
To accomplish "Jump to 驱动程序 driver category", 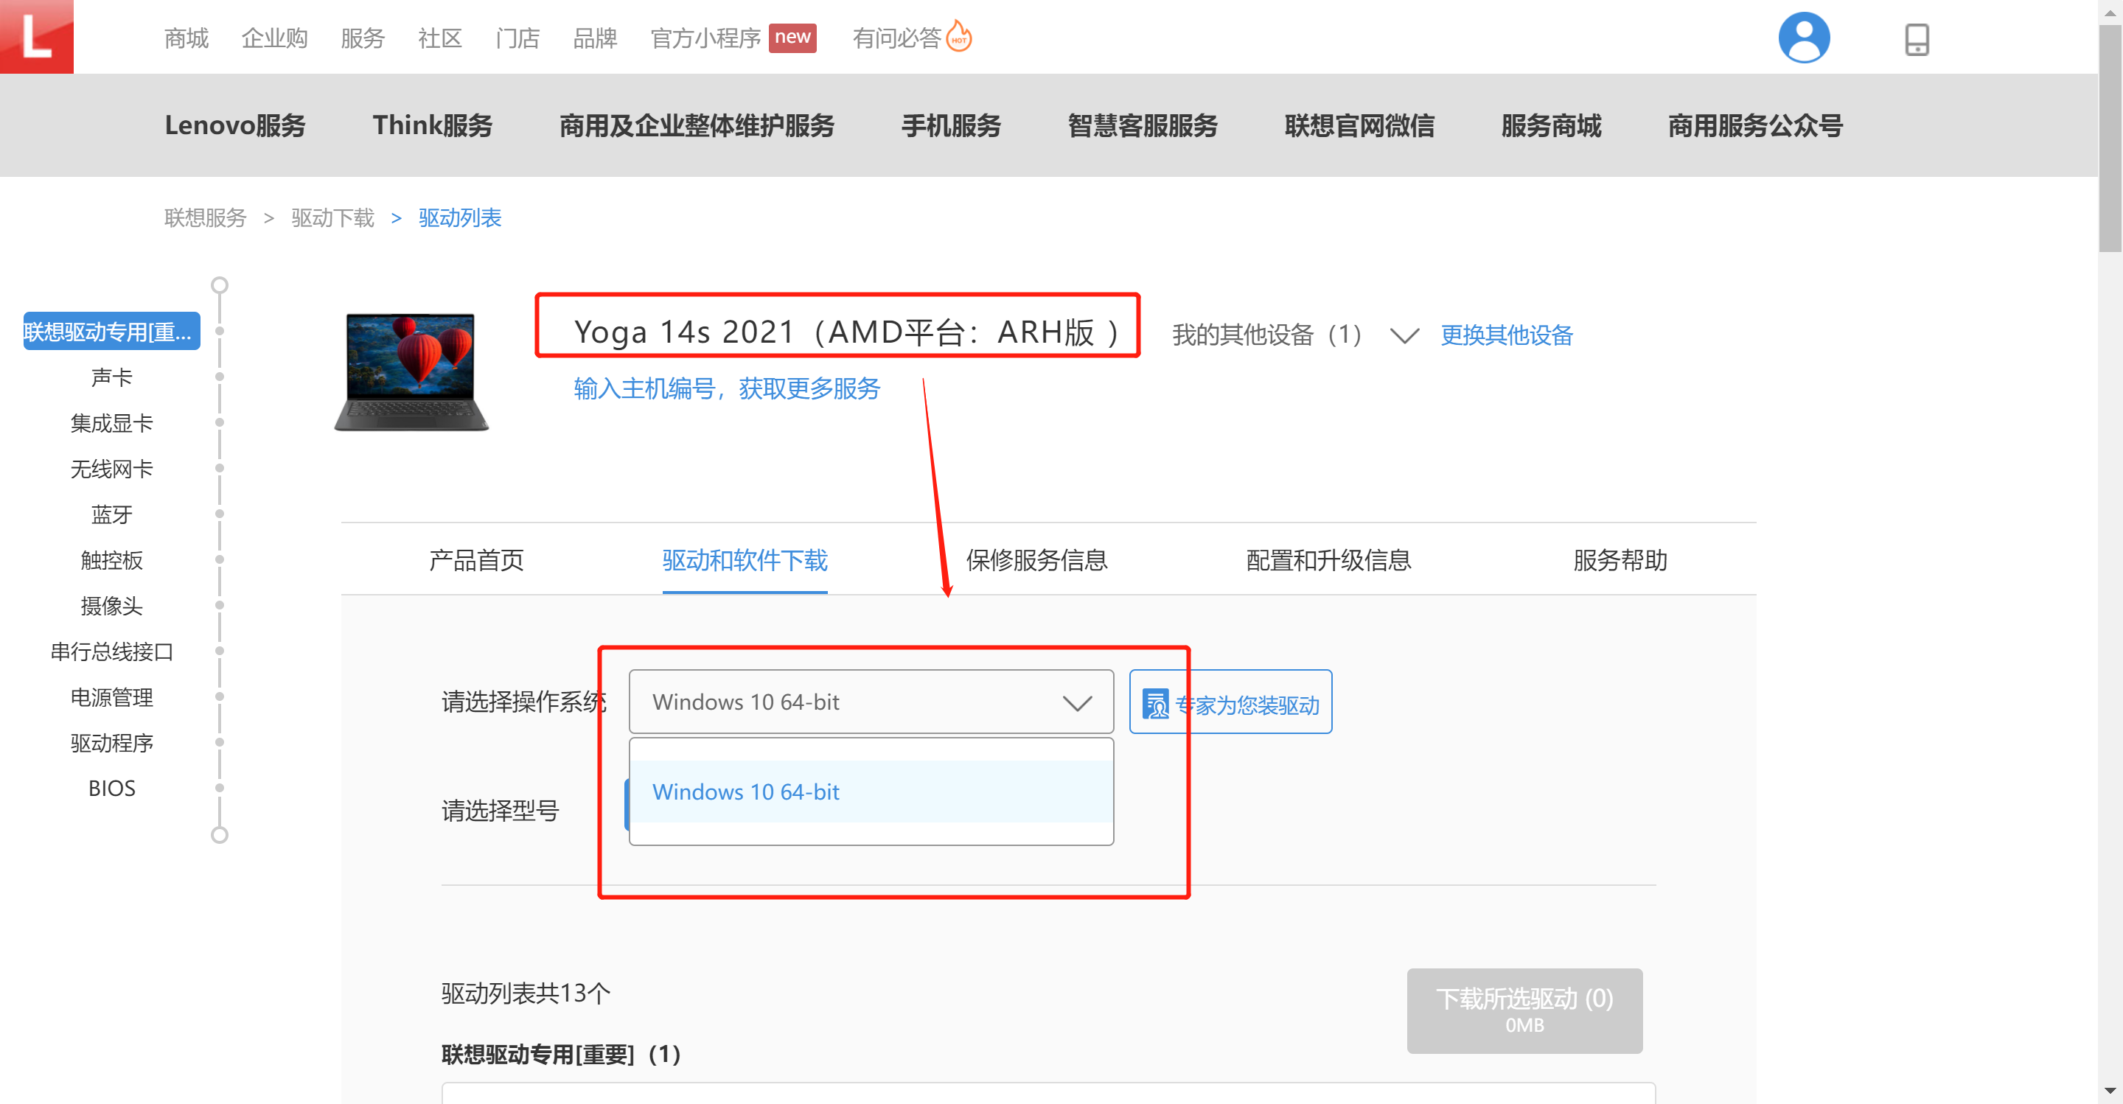I will 111,743.
